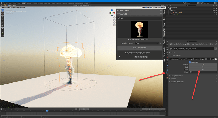
Task: Click the explosion preview thumbnail
Action: [x=140, y=29]
